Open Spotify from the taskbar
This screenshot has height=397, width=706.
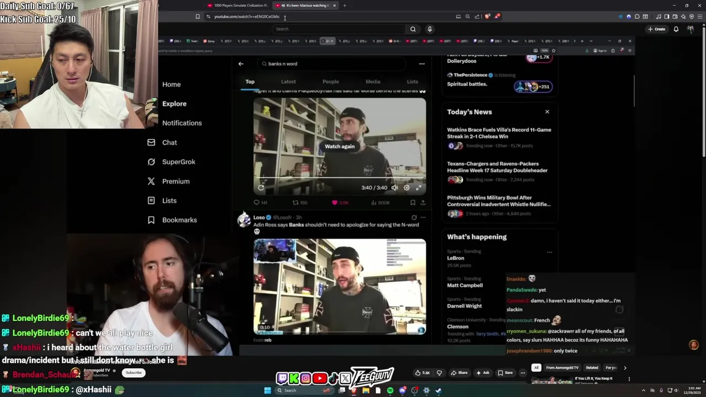[x=391, y=390]
